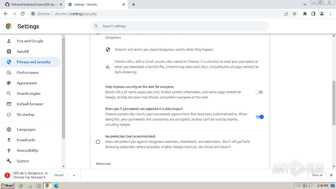Open a new tab with plus button
Screen dimensions: 336x189
coord(133,4)
